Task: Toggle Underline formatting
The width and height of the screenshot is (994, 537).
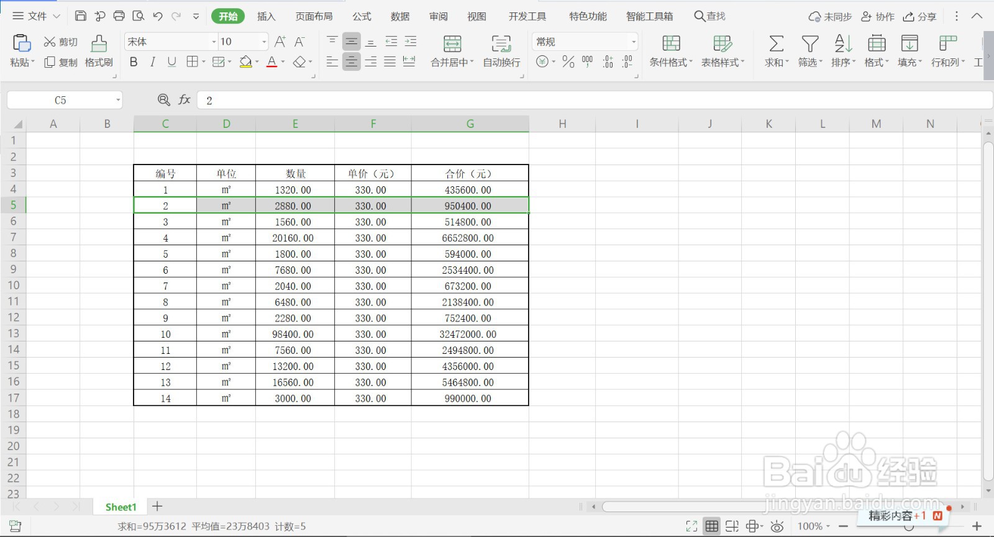Action: coord(172,61)
